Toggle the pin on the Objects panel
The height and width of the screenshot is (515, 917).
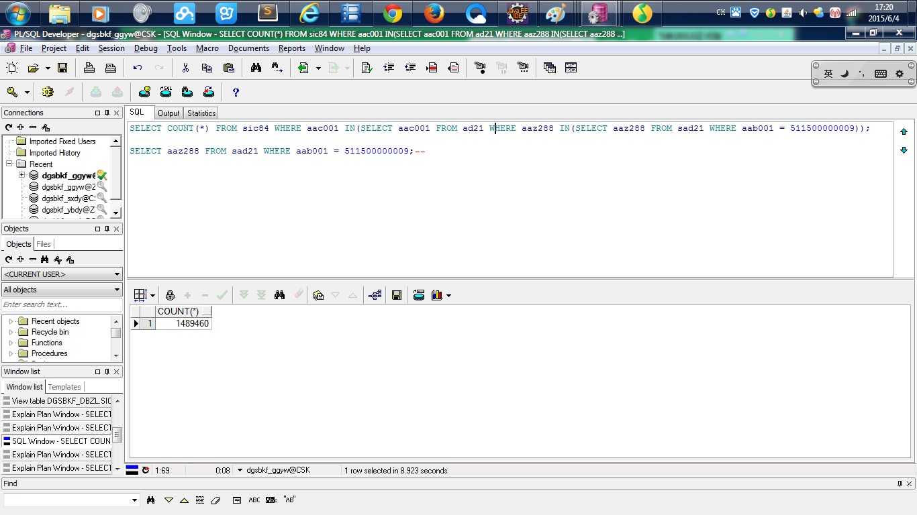(107, 229)
